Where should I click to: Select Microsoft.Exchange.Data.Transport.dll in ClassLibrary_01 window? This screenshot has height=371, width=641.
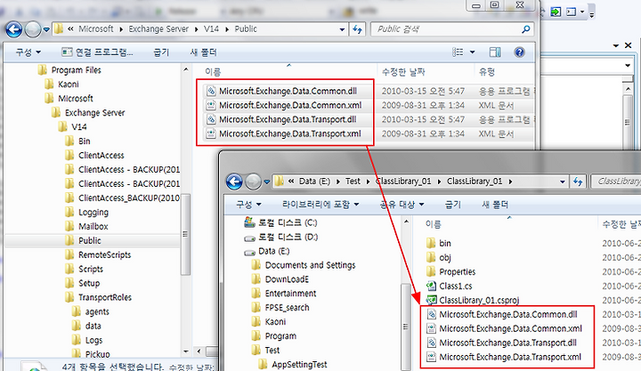click(501, 343)
